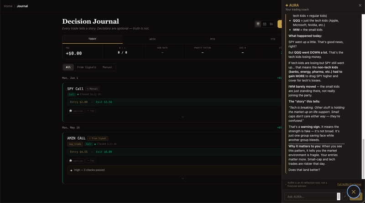This screenshot has height=203, width=365.
Task: Click 'Does that land better?' in AURA chat
Action: pos(304,170)
